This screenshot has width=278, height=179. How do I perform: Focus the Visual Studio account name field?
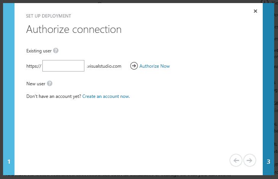(63, 66)
